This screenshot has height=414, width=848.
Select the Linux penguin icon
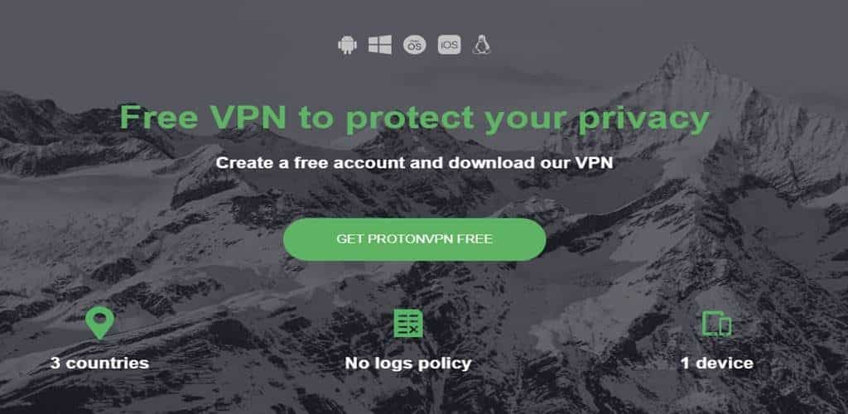tap(481, 45)
